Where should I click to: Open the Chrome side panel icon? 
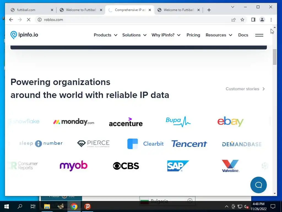click(x=253, y=20)
